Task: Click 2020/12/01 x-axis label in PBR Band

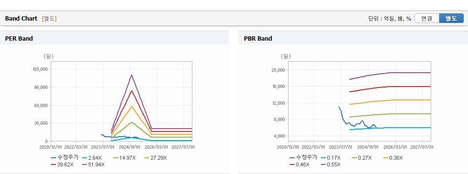Action: (x=289, y=147)
